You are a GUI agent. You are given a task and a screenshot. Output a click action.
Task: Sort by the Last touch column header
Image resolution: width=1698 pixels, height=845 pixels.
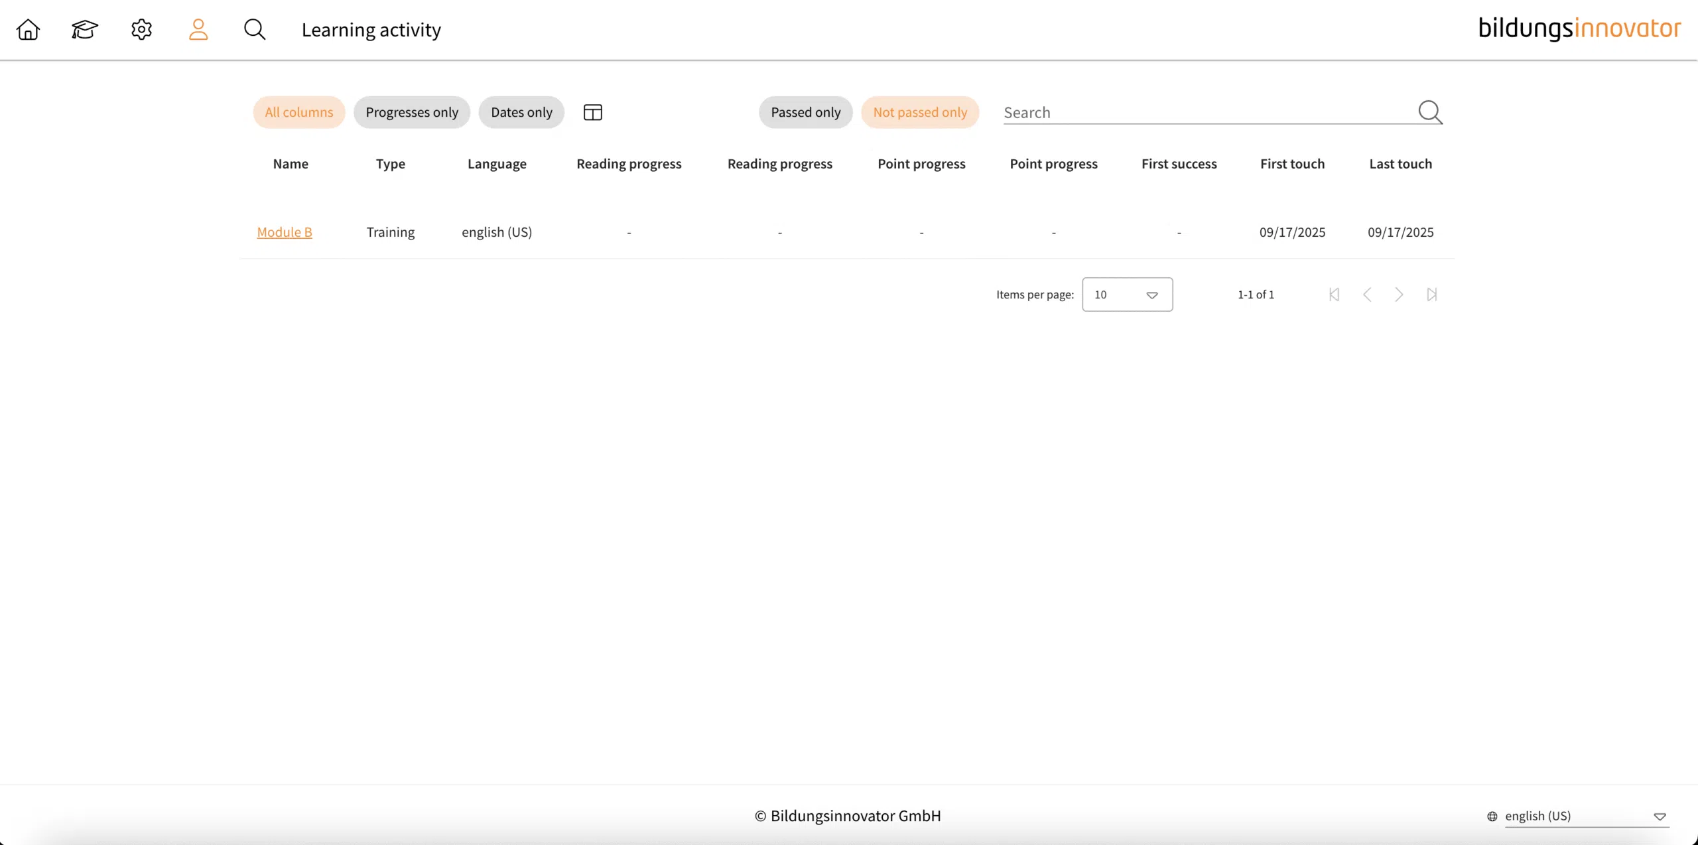(x=1400, y=164)
